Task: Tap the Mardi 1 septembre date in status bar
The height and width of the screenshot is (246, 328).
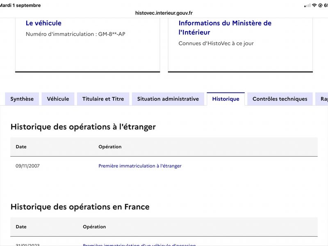Action: [x=20, y=5]
